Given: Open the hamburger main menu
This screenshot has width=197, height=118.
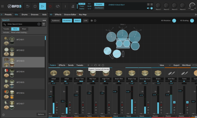Looking at the screenshot, I should 2,6.
